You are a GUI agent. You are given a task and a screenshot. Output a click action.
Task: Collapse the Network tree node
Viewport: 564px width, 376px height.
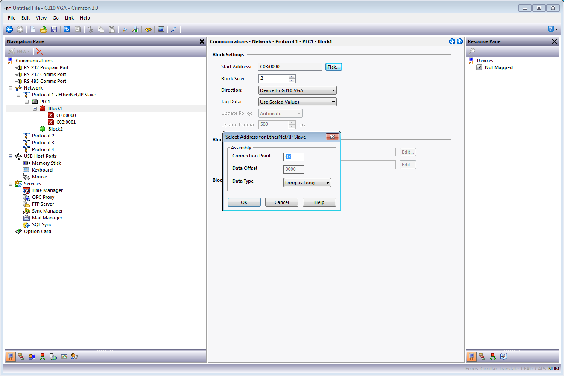click(10, 88)
